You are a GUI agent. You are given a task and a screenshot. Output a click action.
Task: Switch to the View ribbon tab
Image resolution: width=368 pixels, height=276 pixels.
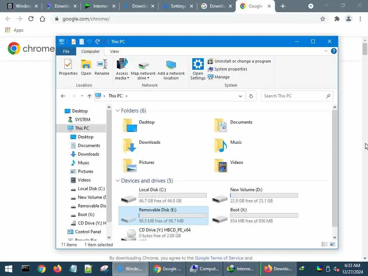point(114,51)
